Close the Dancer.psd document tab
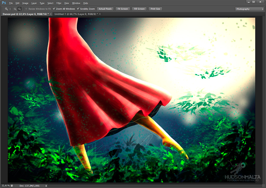 [51, 14]
